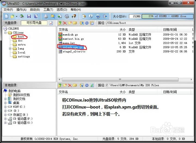Image resolution: width=196 pixels, height=143 pixels.
Task: Expand the CD 驱动器 (F:) node
Action: (x=5, y=119)
